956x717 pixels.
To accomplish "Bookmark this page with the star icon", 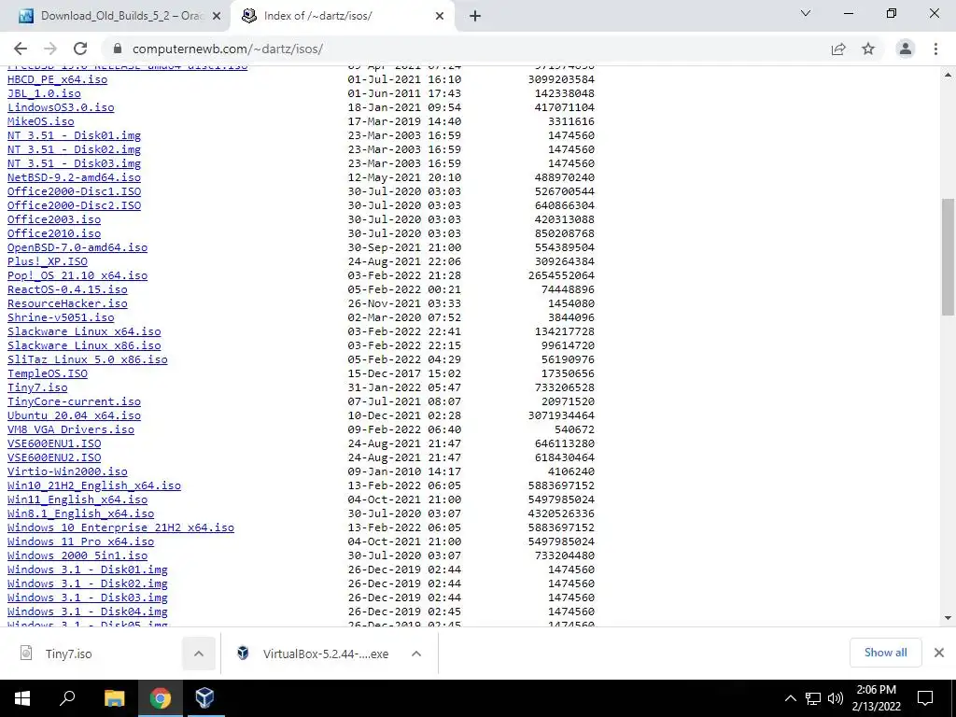I will coord(868,49).
